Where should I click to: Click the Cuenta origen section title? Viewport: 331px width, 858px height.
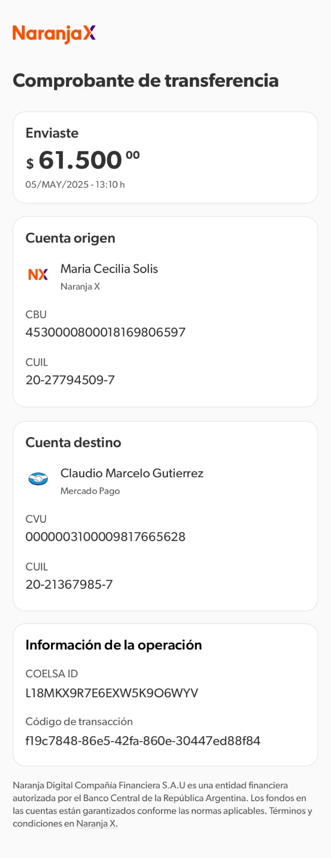(70, 238)
